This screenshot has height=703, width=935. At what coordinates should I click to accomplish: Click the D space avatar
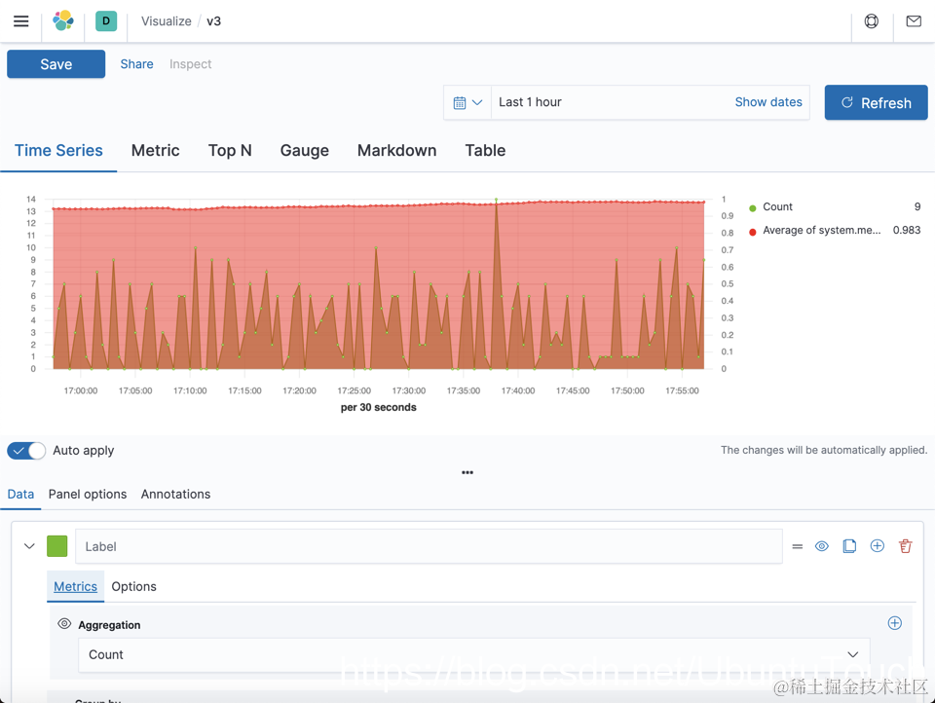pyautogui.click(x=106, y=20)
